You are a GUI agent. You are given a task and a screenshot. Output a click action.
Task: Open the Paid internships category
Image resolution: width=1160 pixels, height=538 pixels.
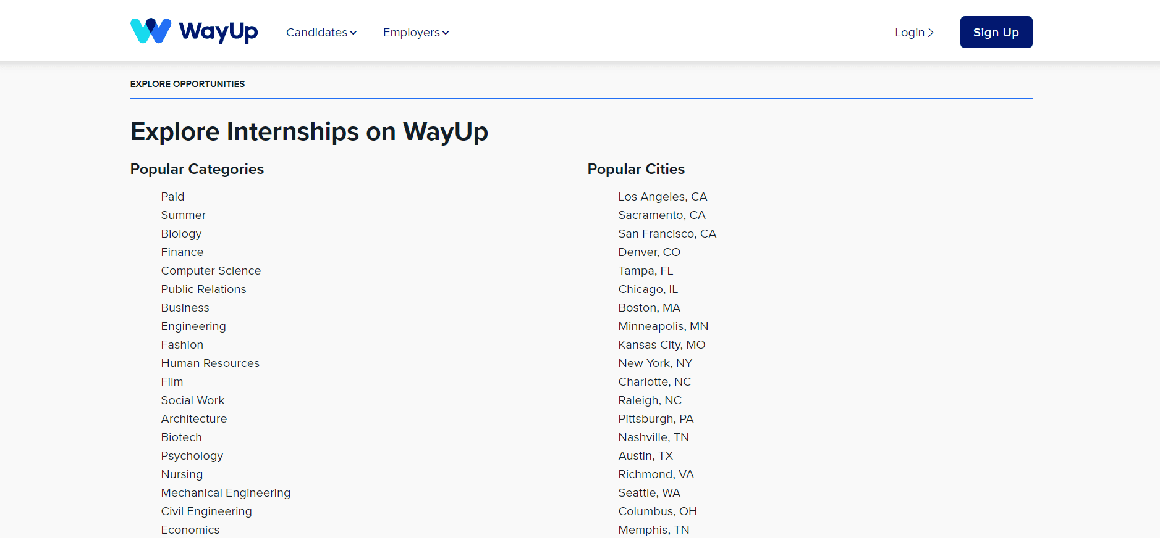coord(172,197)
